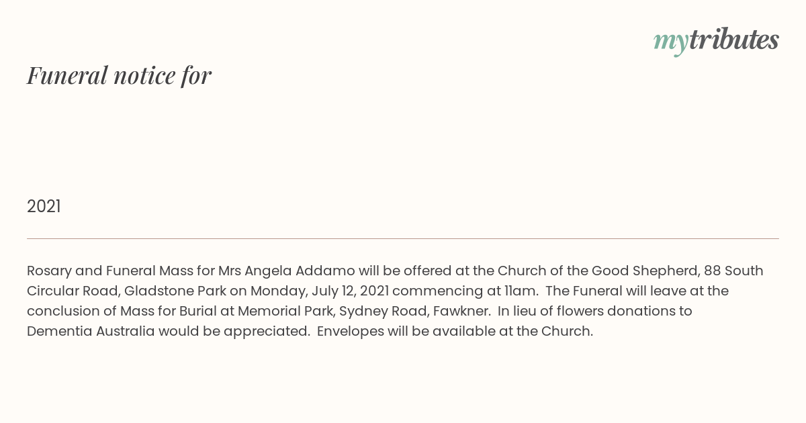This screenshot has height=423, width=806.
Task: Select the 'Funeral notice for' heading
Action: [119, 75]
